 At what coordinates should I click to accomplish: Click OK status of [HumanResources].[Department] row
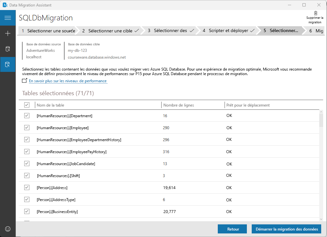pyautogui.click(x=229, y=116)
